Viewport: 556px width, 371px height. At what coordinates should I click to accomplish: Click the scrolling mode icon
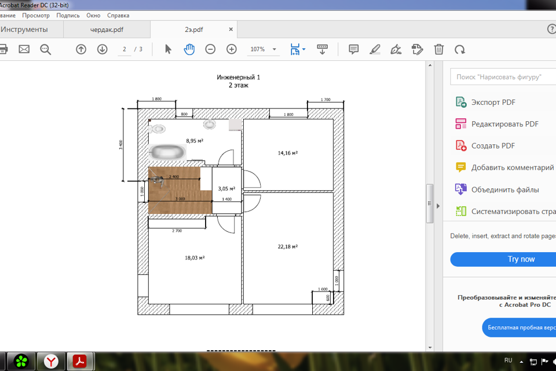pos(323,49)
